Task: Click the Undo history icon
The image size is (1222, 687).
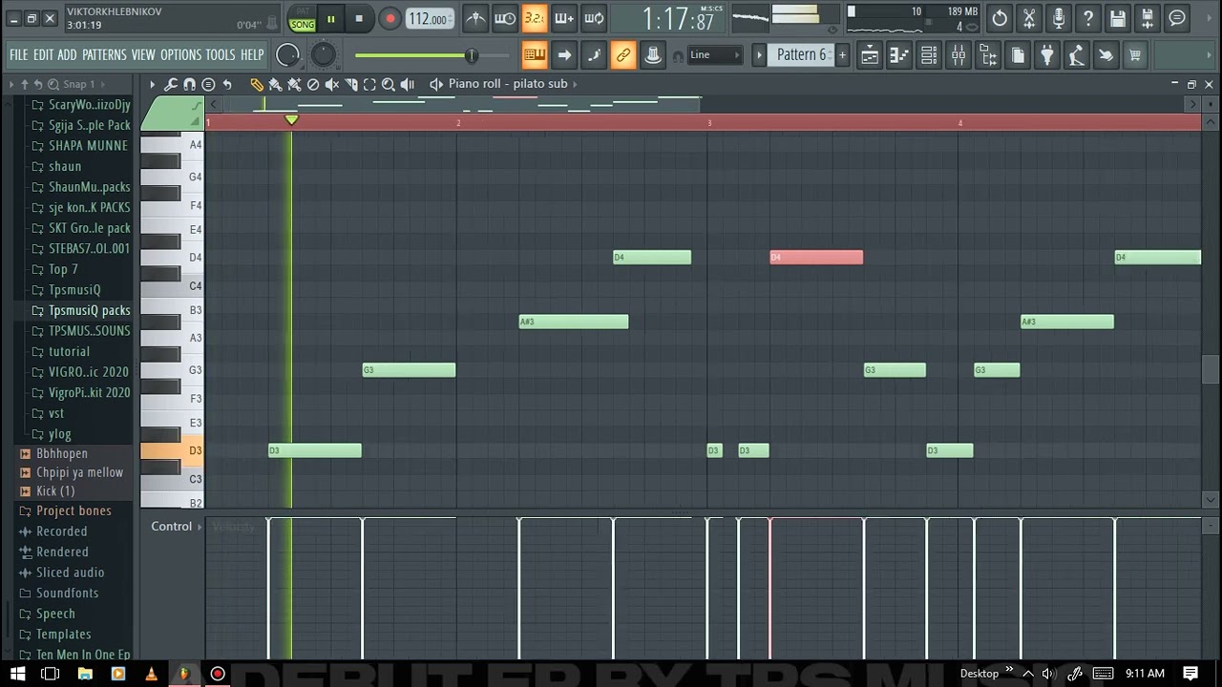Action: tap(1000, 18)
